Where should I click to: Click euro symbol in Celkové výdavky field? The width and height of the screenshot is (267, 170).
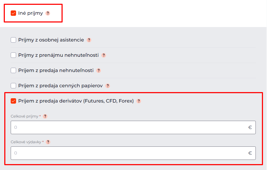click(250, 153)
